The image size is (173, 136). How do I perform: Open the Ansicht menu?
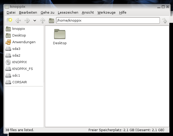[88, 12]
